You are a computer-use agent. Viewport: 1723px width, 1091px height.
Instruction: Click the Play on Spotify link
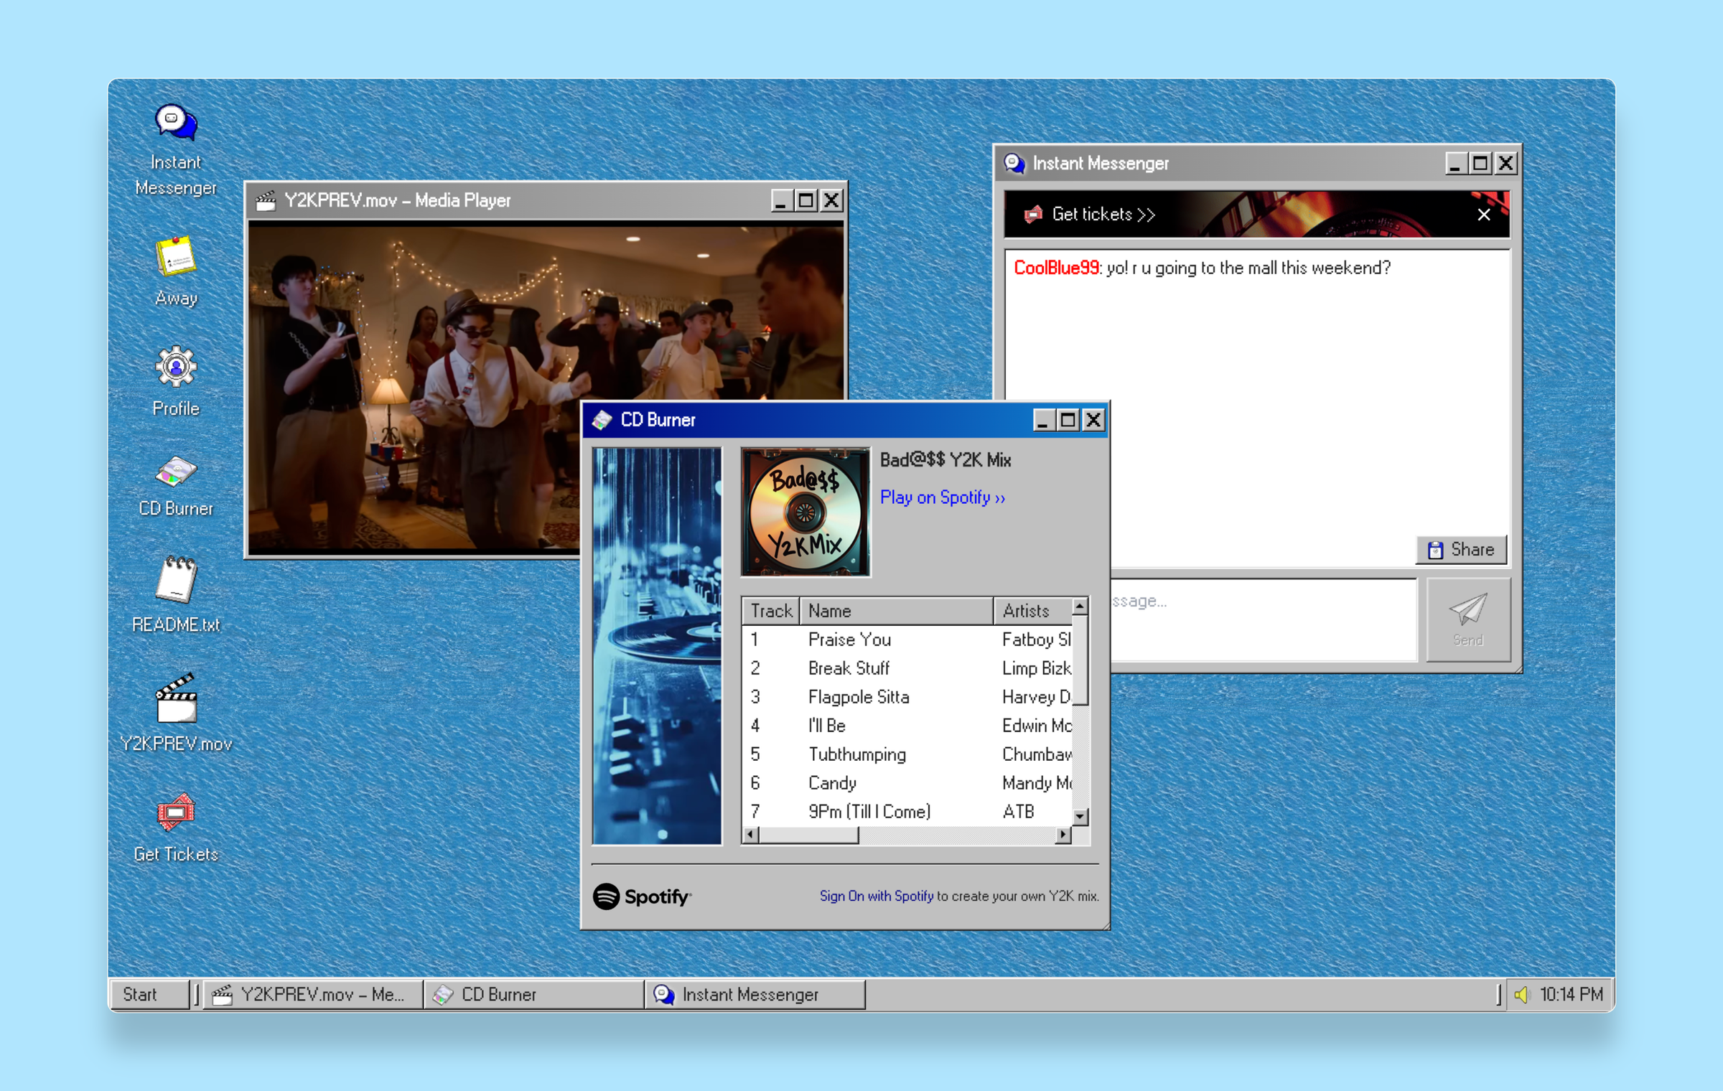click(x=943, y=497)
